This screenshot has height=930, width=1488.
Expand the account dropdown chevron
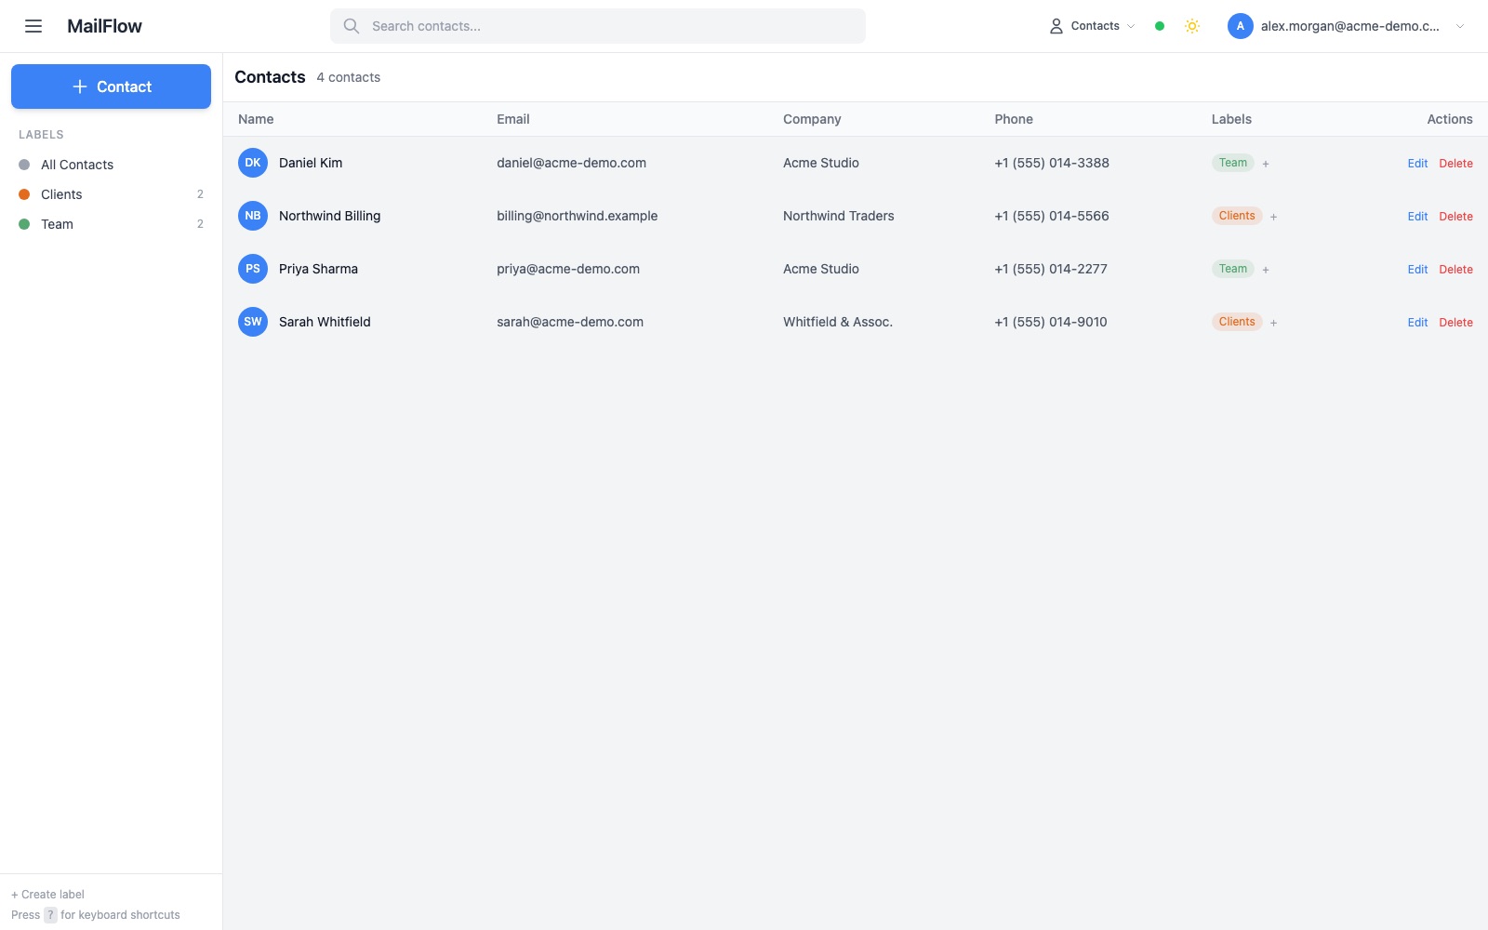coord(1460,26)
